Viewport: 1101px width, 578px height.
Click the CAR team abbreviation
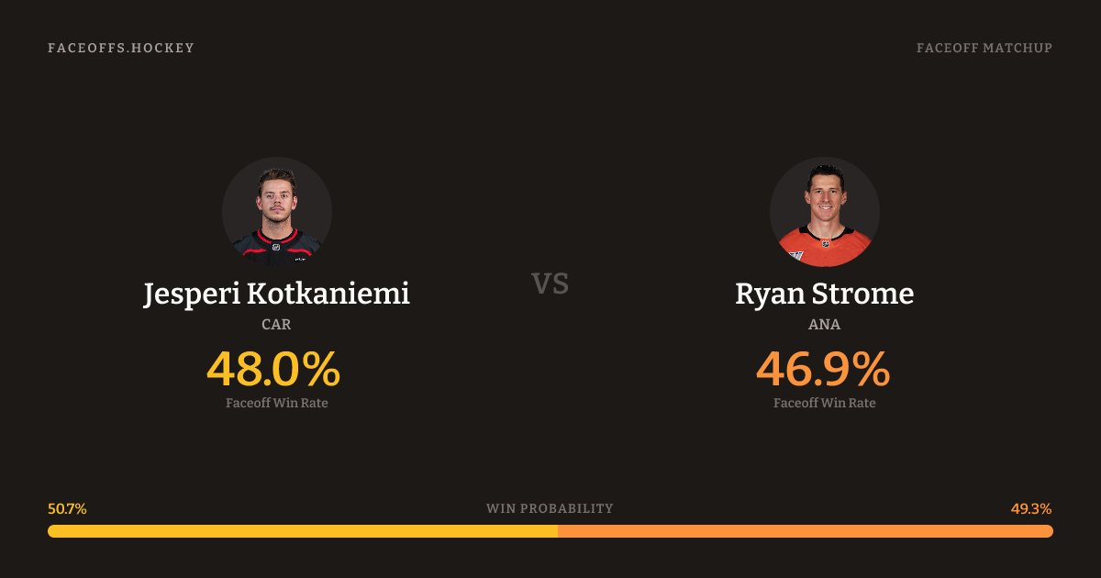276,325
